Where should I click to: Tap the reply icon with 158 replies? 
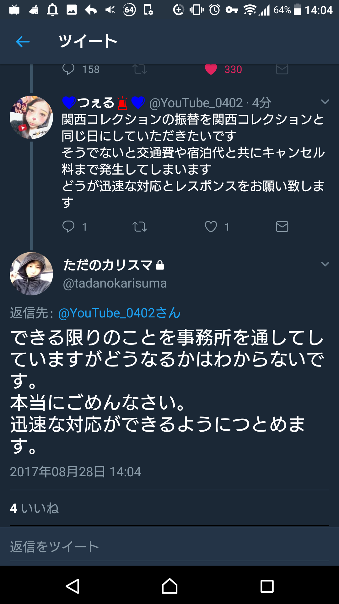[x=68, y=70]
